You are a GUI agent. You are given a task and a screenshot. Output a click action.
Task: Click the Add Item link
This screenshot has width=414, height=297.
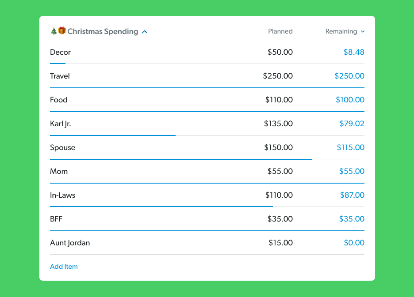[x=64, y=267]
